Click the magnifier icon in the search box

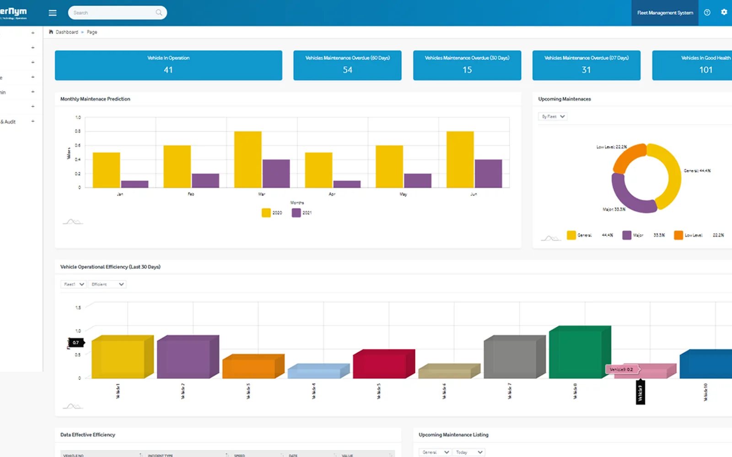pos(159,12)
